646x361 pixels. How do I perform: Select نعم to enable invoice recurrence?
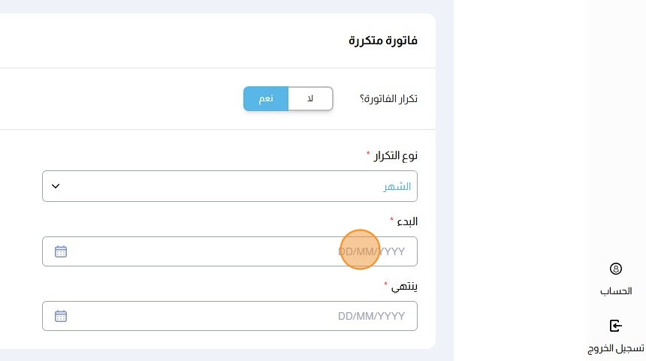tap(266, 98)
